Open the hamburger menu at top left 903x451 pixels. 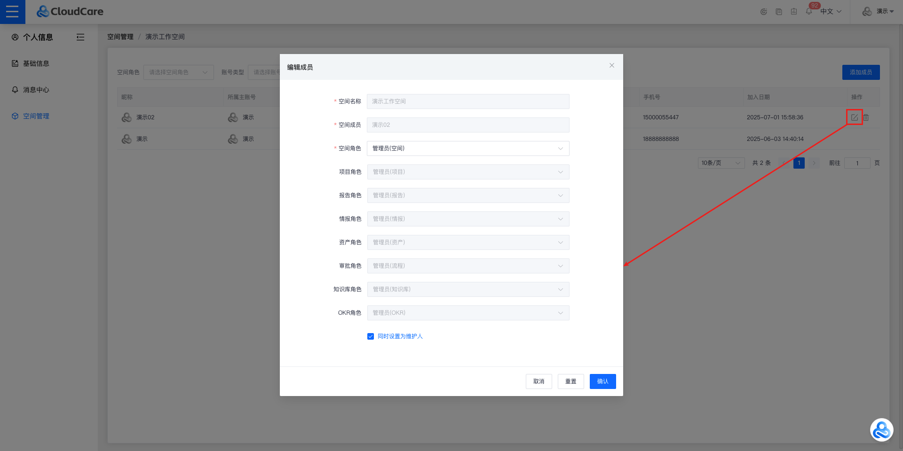click(x=12, y=12)
